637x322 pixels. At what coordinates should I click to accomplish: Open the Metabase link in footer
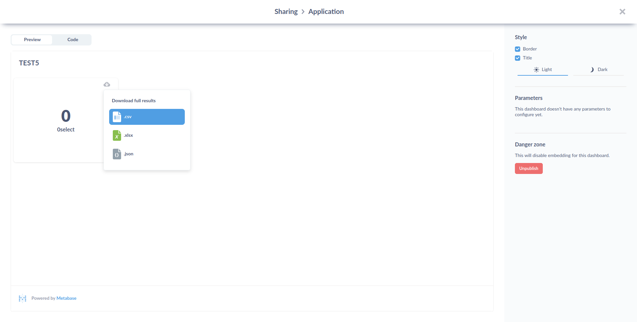66,298
